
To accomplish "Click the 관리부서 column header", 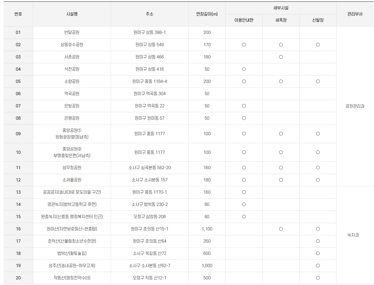I will click(x=355, y=14).
